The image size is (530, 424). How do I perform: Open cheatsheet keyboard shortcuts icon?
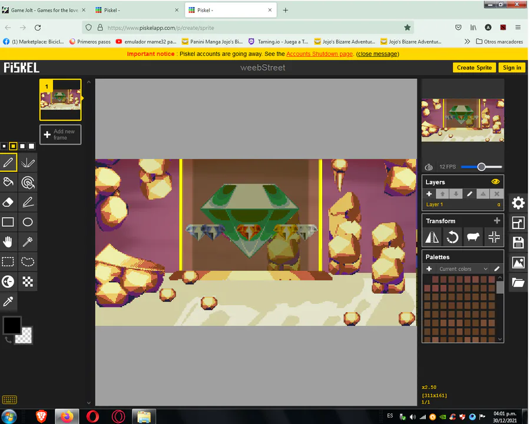9,400
